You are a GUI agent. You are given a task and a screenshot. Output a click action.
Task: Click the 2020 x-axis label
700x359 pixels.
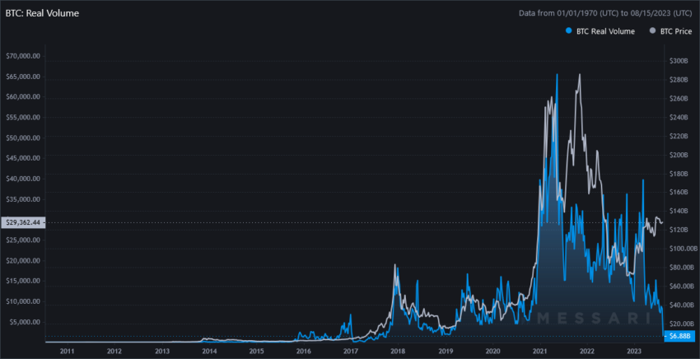click(492, 351)
